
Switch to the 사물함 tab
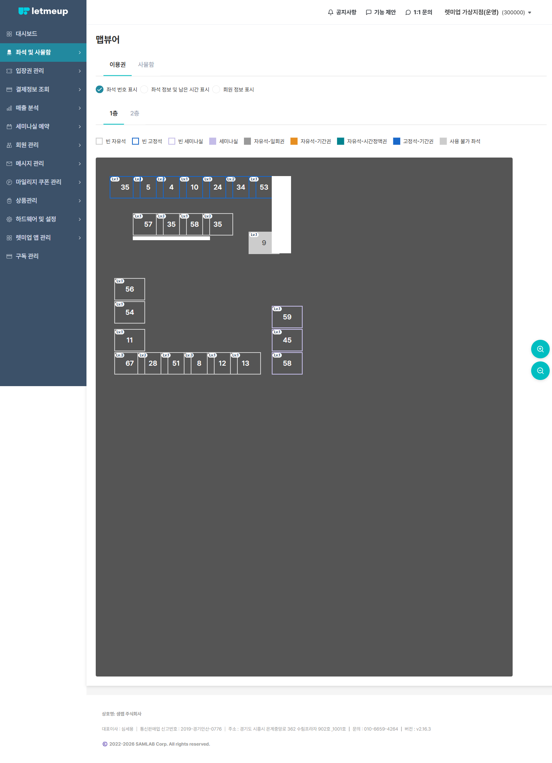coord(146,64)
